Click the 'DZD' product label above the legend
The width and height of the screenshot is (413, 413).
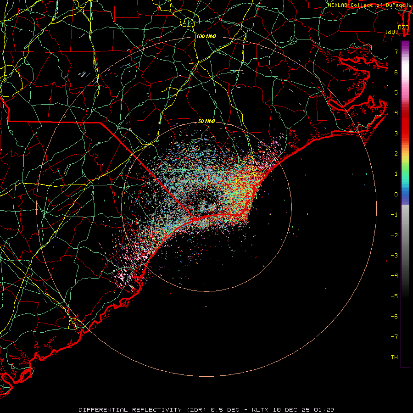[403, 28]
